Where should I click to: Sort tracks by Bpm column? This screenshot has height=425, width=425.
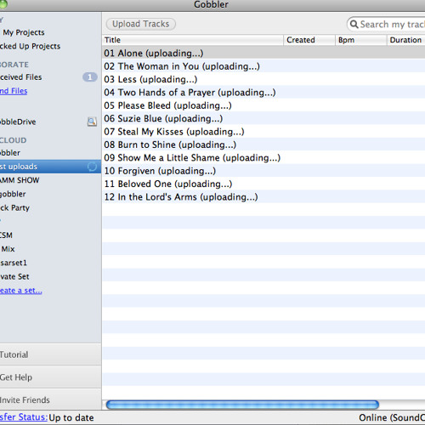coord(360,40)
